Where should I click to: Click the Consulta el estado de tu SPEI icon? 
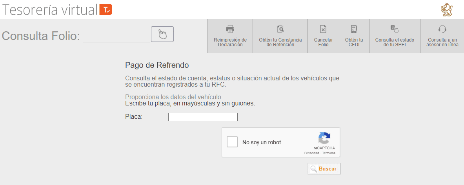click(394, 29)
